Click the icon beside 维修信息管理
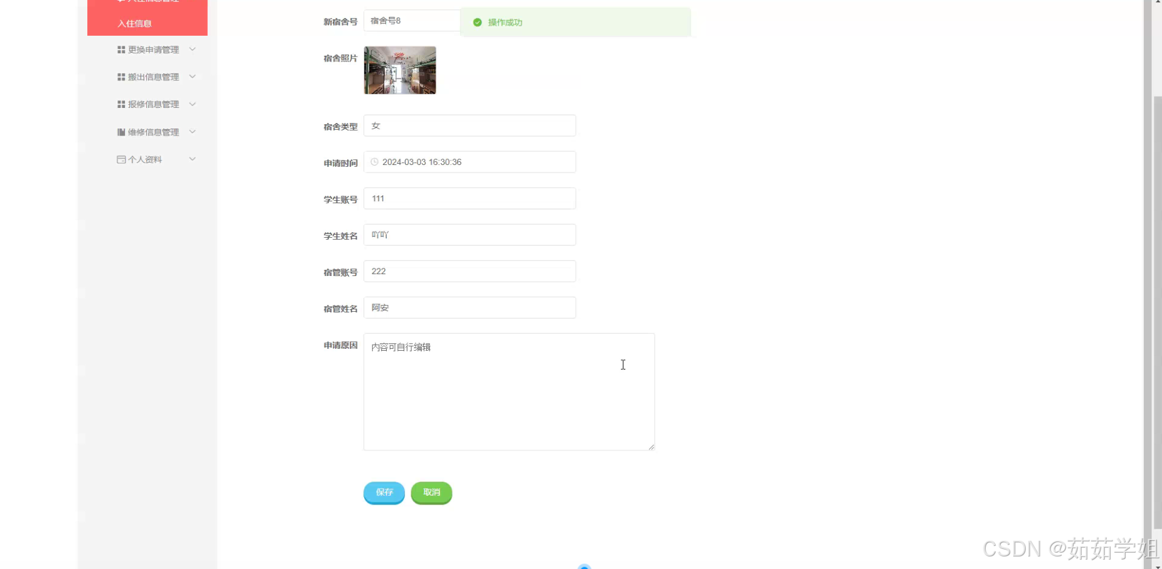The image size is (1162, 569). coord(121,132)
